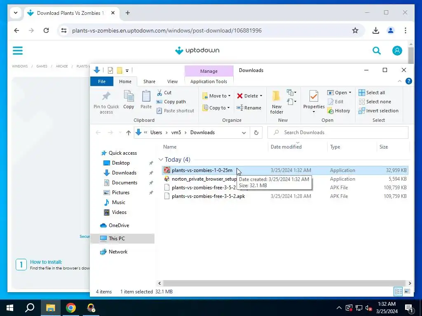Viewport: 422px width, 316px height.
Task: Select OneDrive in navigation pane
Action: click(118, 225)
